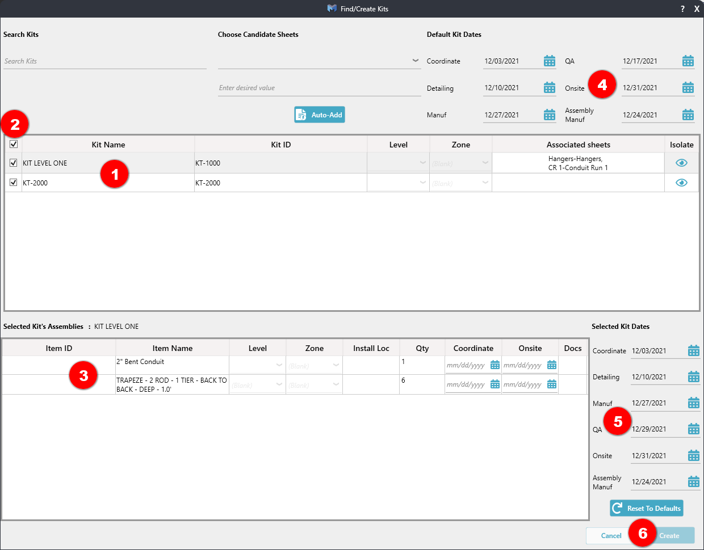This screenshot has height=550, width=704.
Task: Uncheck the KIT LEVEL ONE checkbox
Action: pyautogui.click(x=14, y=163)
